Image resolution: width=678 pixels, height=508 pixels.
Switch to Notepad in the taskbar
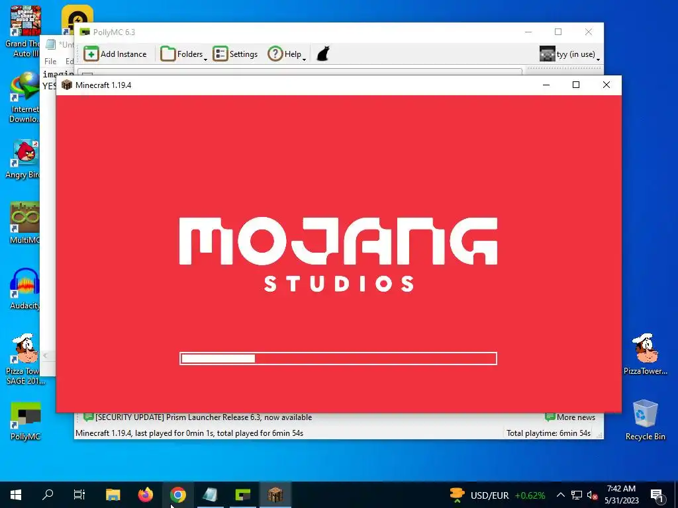[210, 495]
